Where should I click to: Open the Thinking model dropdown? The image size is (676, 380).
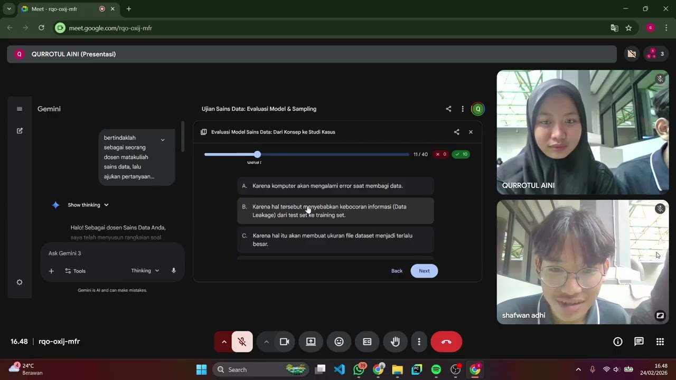pos(145,271)
